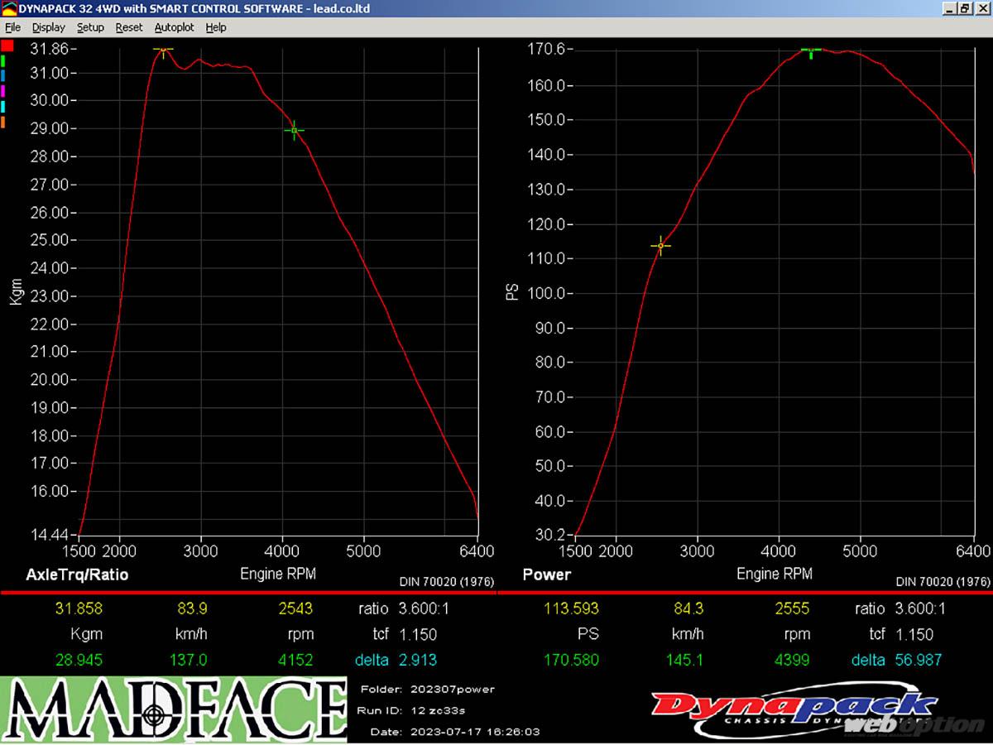Screen dimensions: 993x745
Task: Click green cursor marker at power peak
Action: tap(811, 51)
